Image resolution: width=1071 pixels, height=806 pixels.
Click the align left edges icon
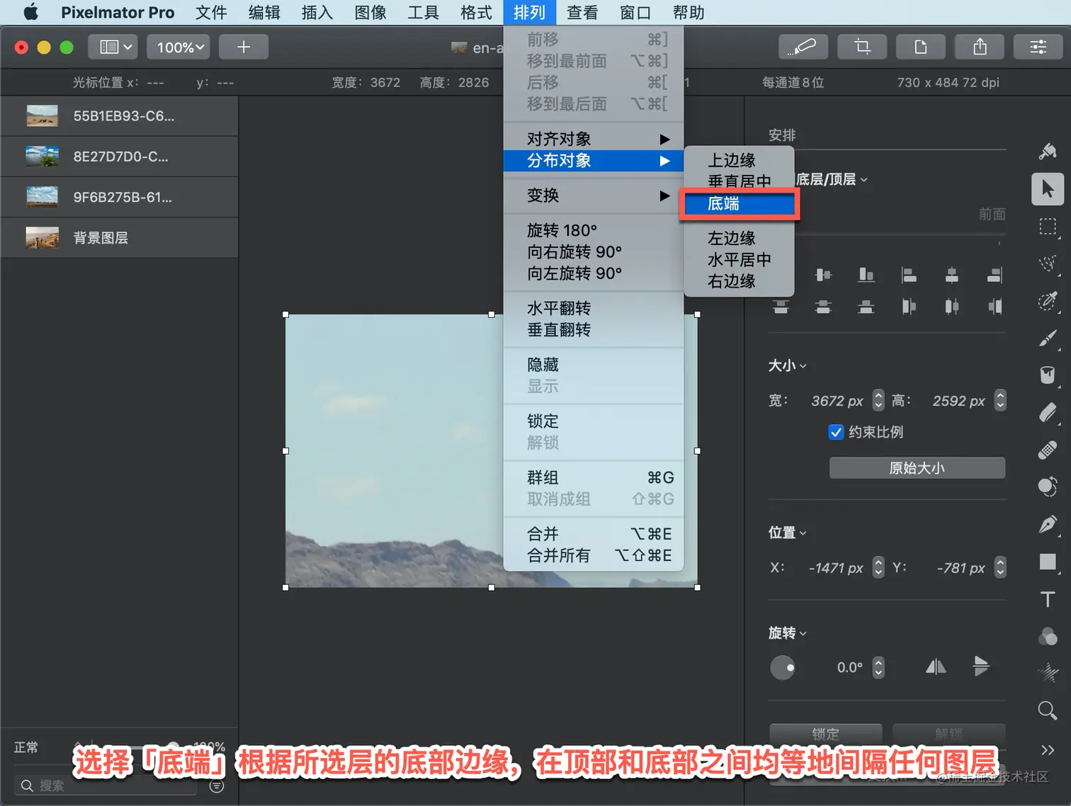click(909, 275)
